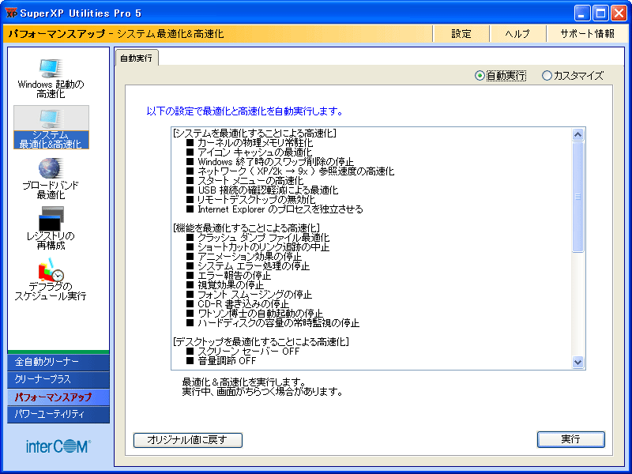Click オリジナル値に戻す button
This screenshot has height=474, width=632.
coord(188,440)
